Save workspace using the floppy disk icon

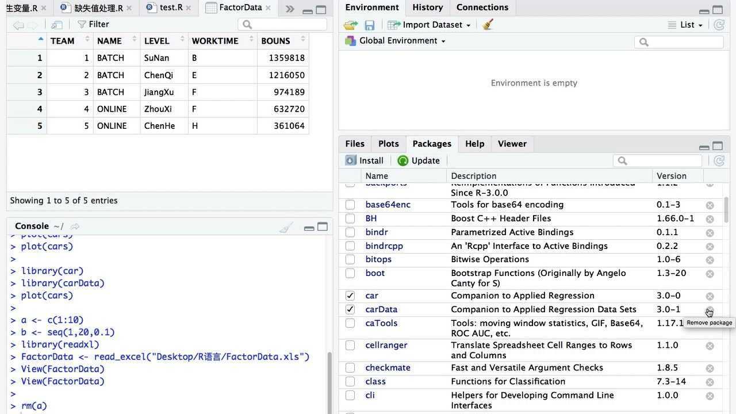(369, 25)
